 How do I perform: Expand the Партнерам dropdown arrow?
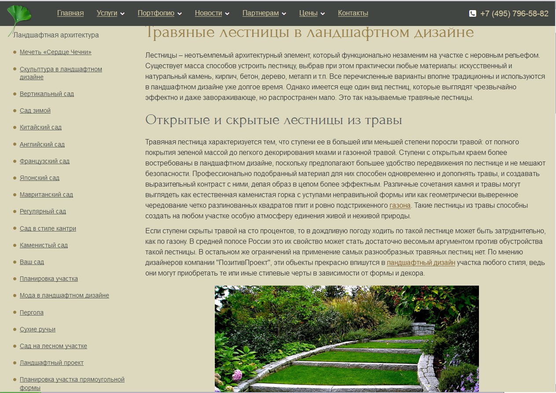[x=284, y=14]
